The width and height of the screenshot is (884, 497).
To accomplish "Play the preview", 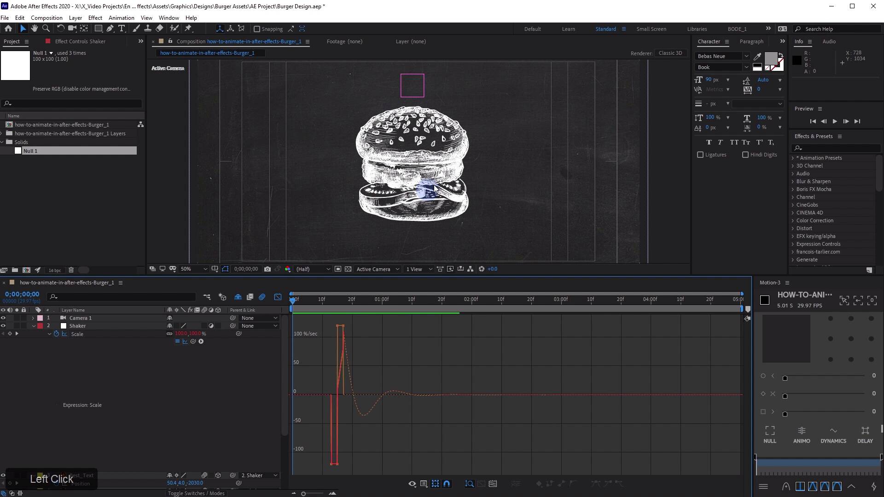I will (835, 121).
